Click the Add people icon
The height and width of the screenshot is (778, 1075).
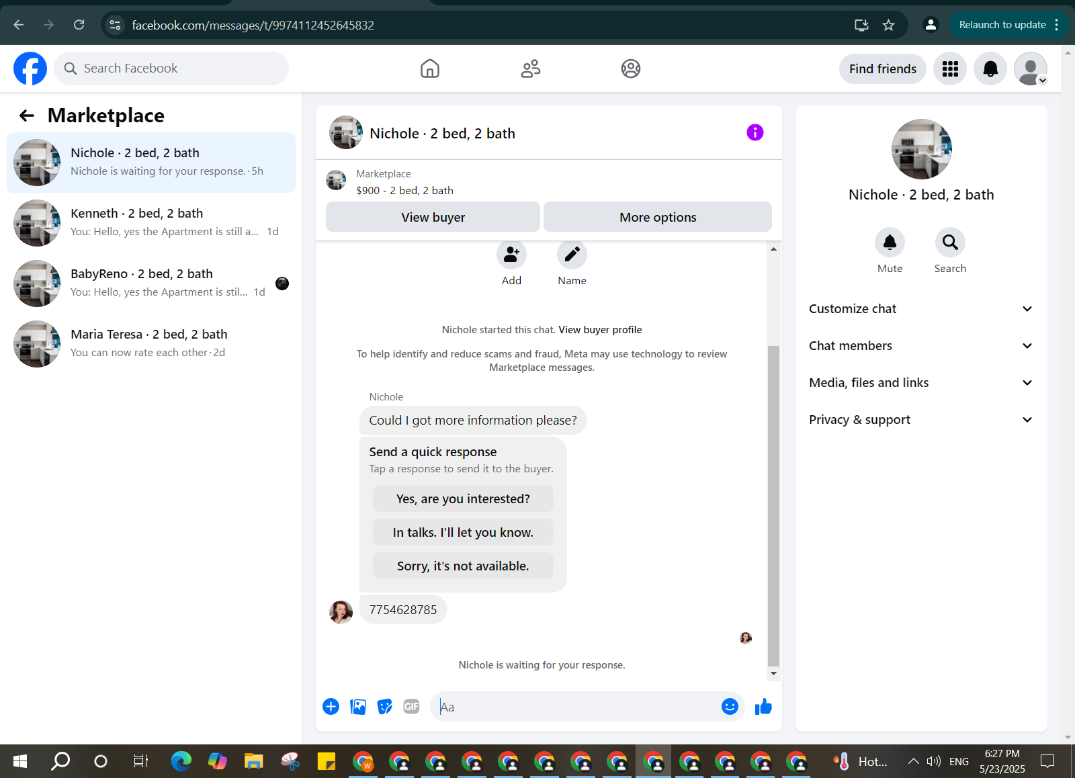pos(511,255)
